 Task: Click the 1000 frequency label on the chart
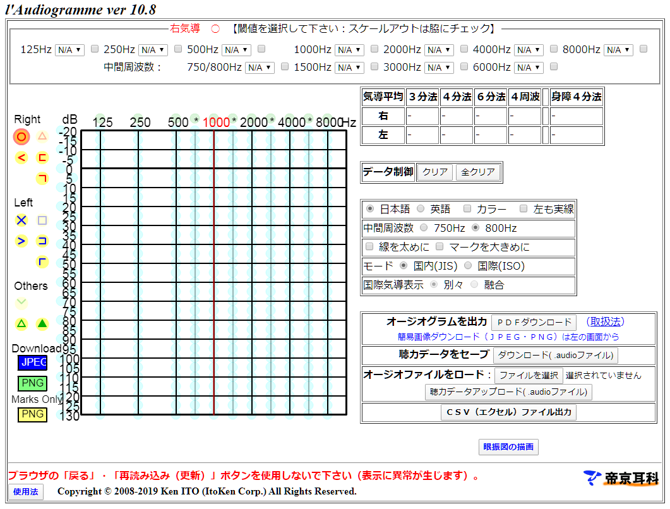pyautogui.click(x=216, y=123)
